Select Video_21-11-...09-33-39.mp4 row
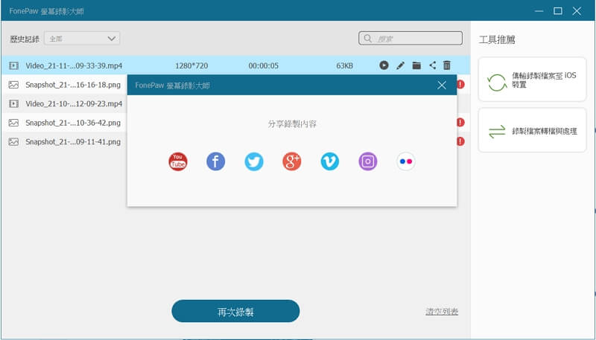The width and height of the screenshot is (596, 340). coord(235,65)
